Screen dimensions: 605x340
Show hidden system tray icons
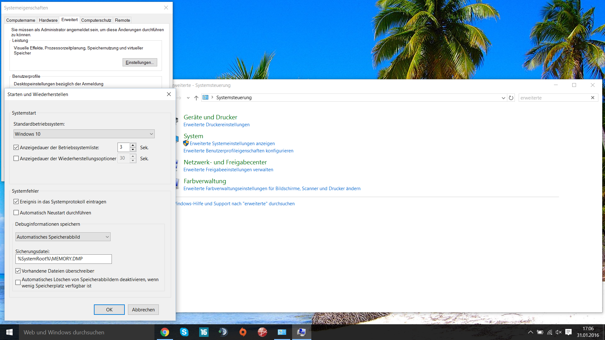click(x=531, y=332)
